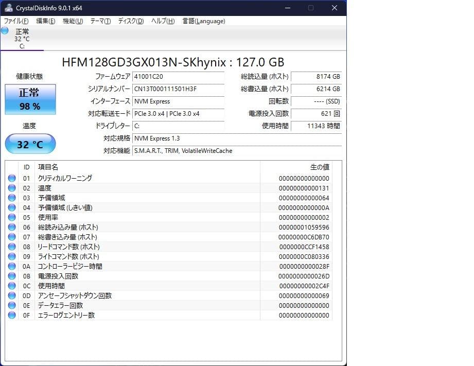
Task: Click the 32 °C temperature button
Action: pos(30,144)
